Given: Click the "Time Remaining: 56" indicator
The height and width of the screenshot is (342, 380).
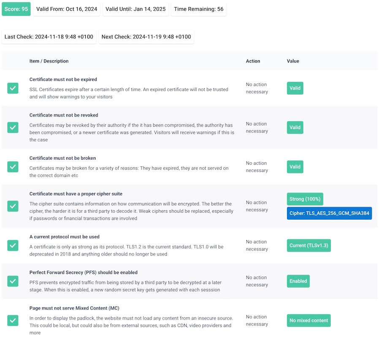Looking at the screenshot, I should pyautogui.click(x=198, y=8).
